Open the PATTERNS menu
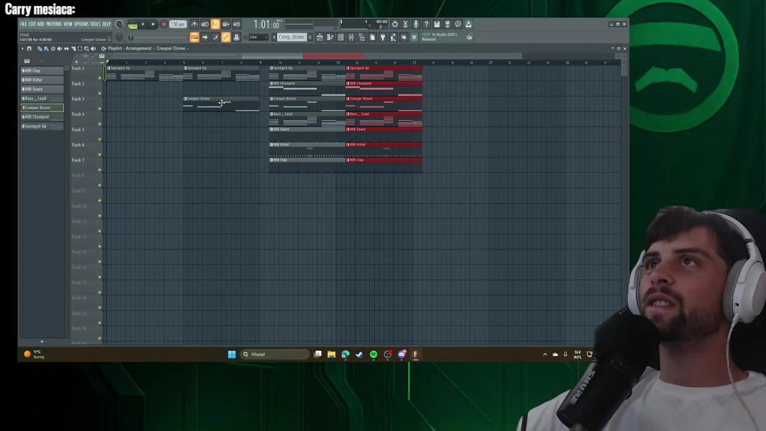This screenshot has height=431, width=766. (54, 24)
